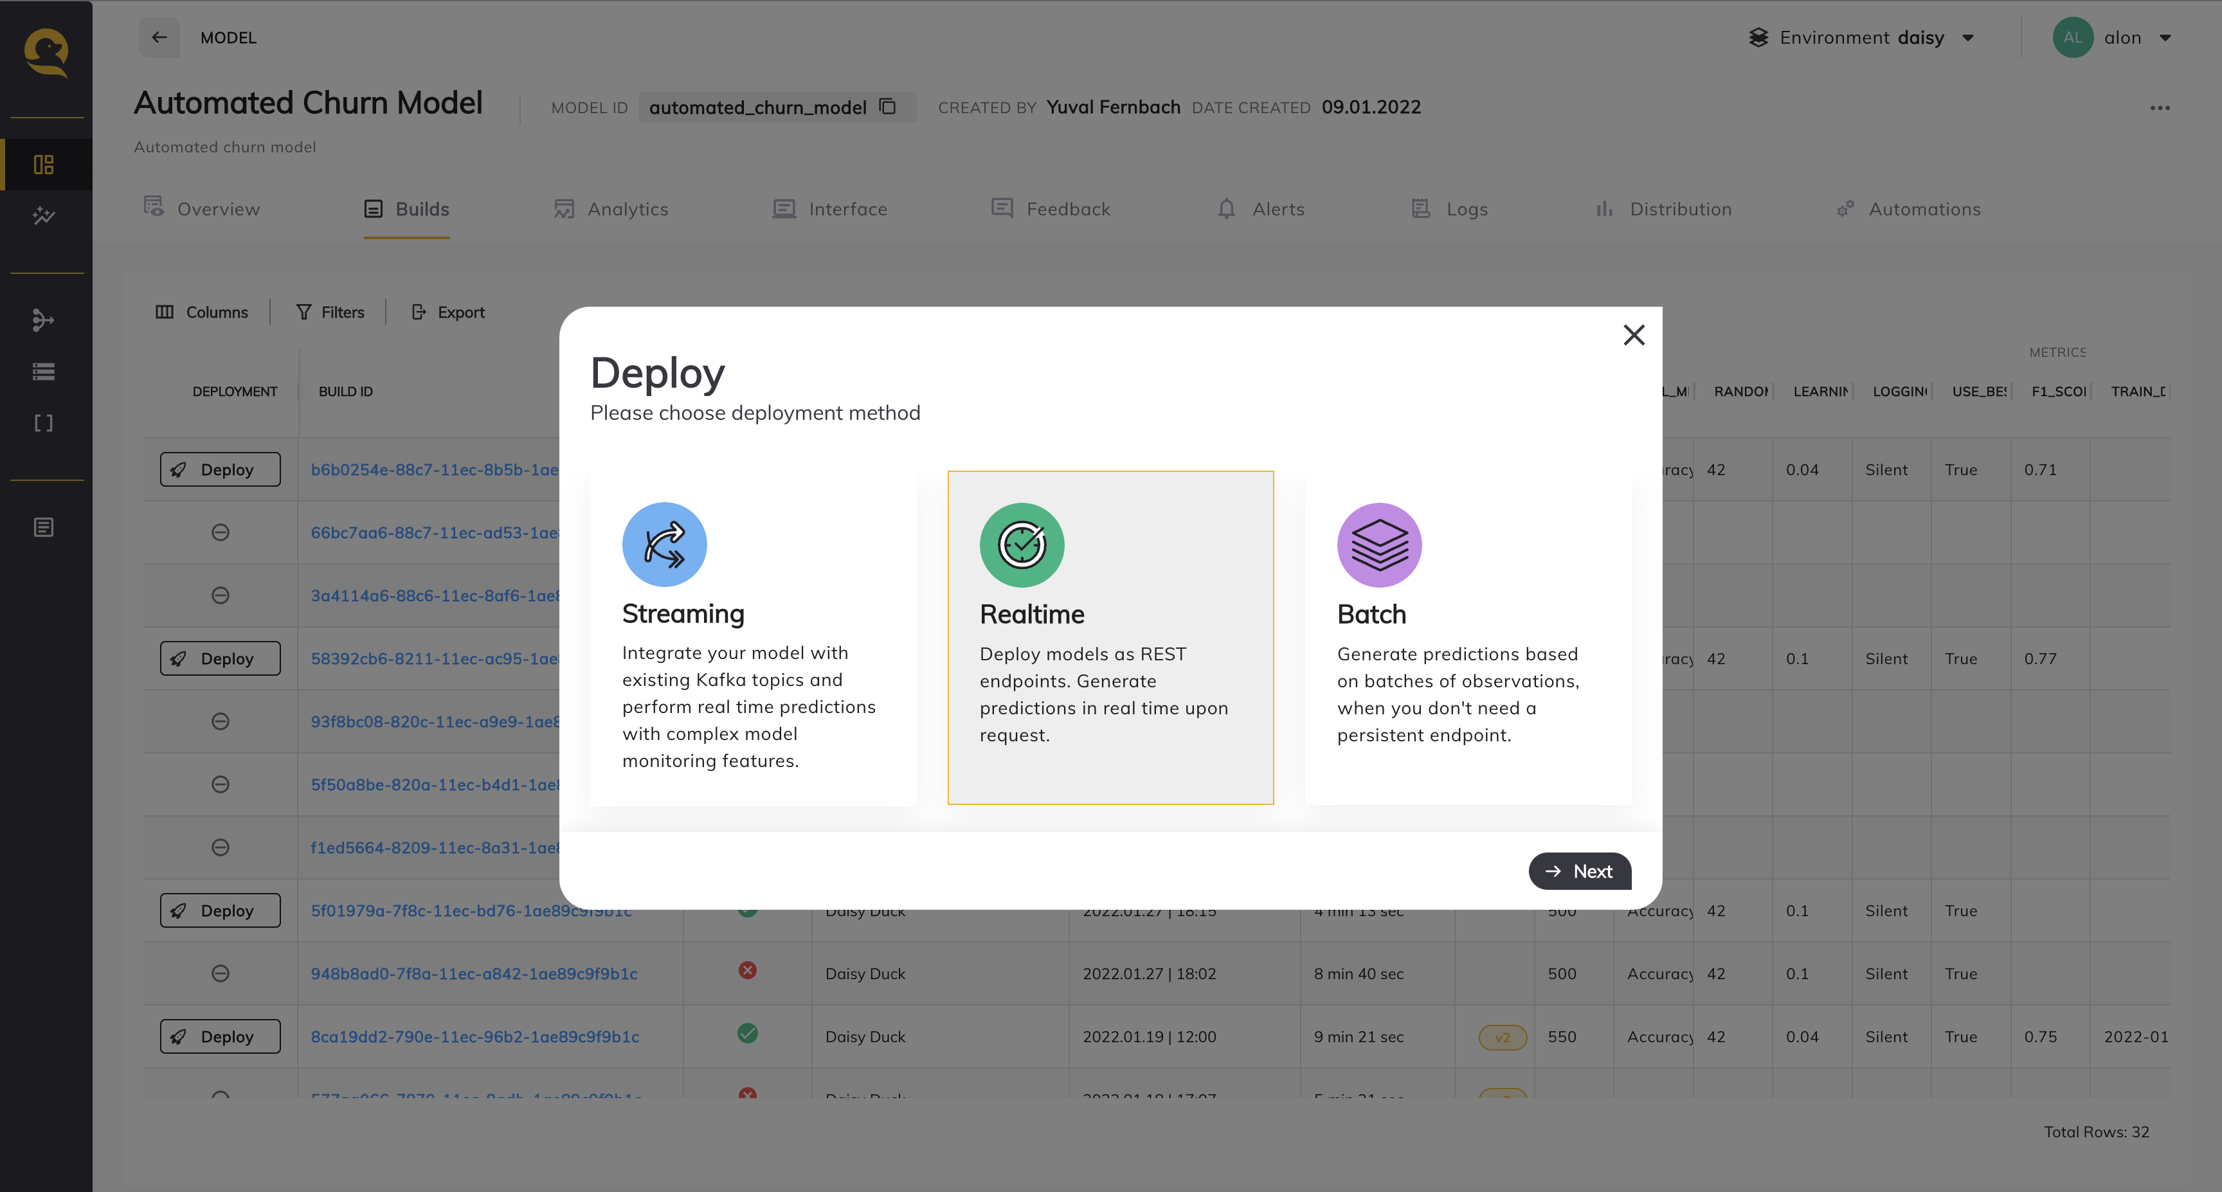Select the Streaming deployment method icon
This screenshot has width=2222, height=1192.
[664, 544]
